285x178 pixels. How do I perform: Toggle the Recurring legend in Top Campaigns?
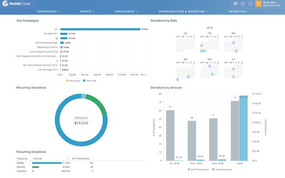(73, 81)
